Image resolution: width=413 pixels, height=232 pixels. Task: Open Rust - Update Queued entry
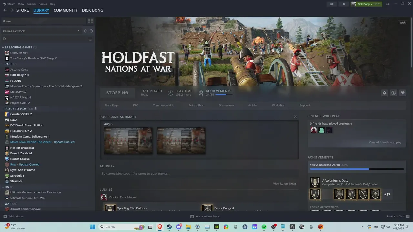25,164
